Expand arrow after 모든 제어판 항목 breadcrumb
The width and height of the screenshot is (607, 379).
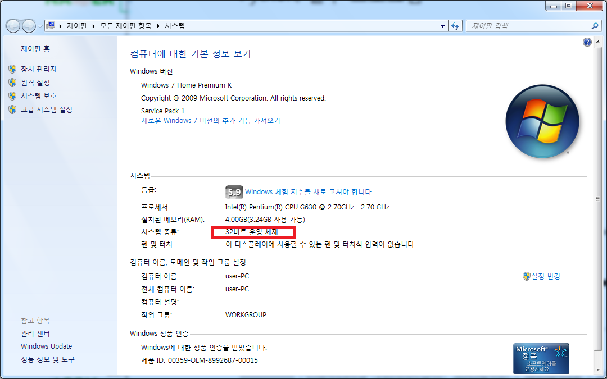[158, 26]
